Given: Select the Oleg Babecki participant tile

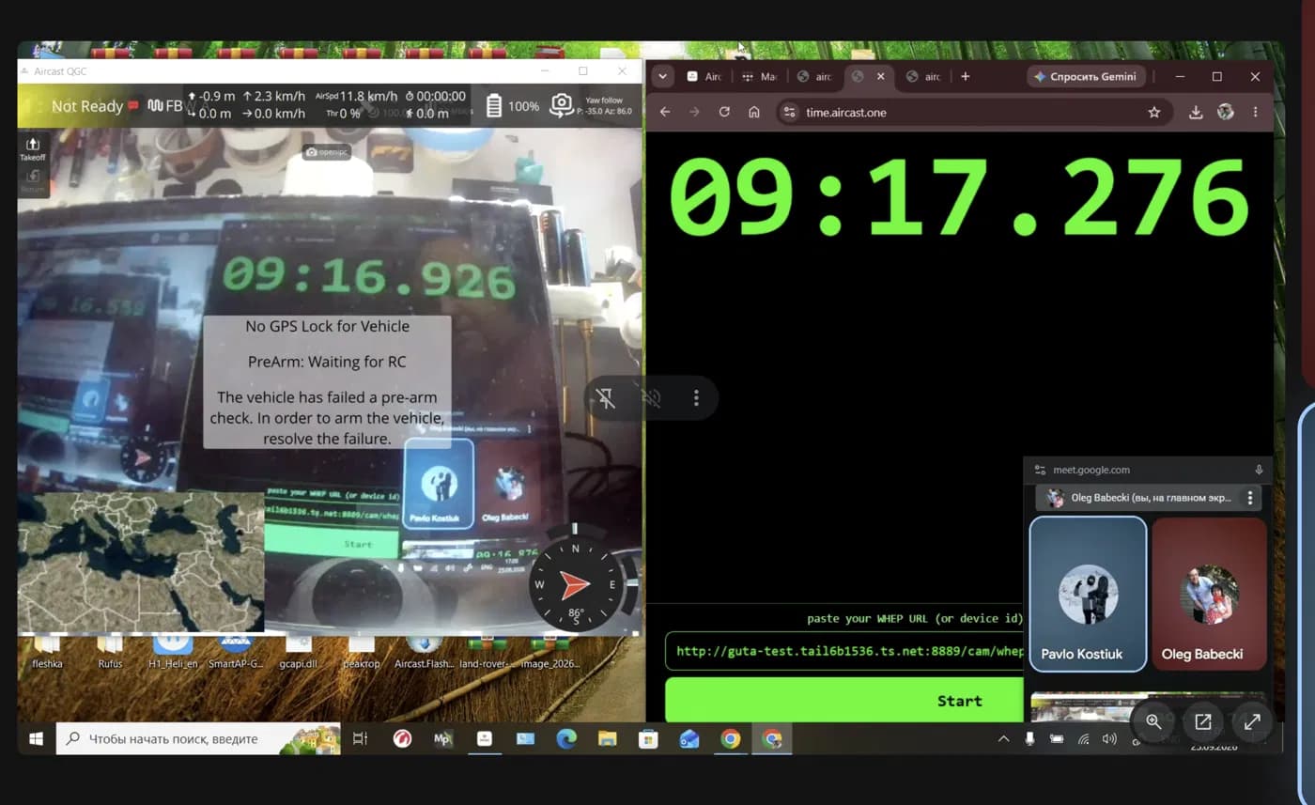Looking at the screenshot, I should tap(1209, 594).
